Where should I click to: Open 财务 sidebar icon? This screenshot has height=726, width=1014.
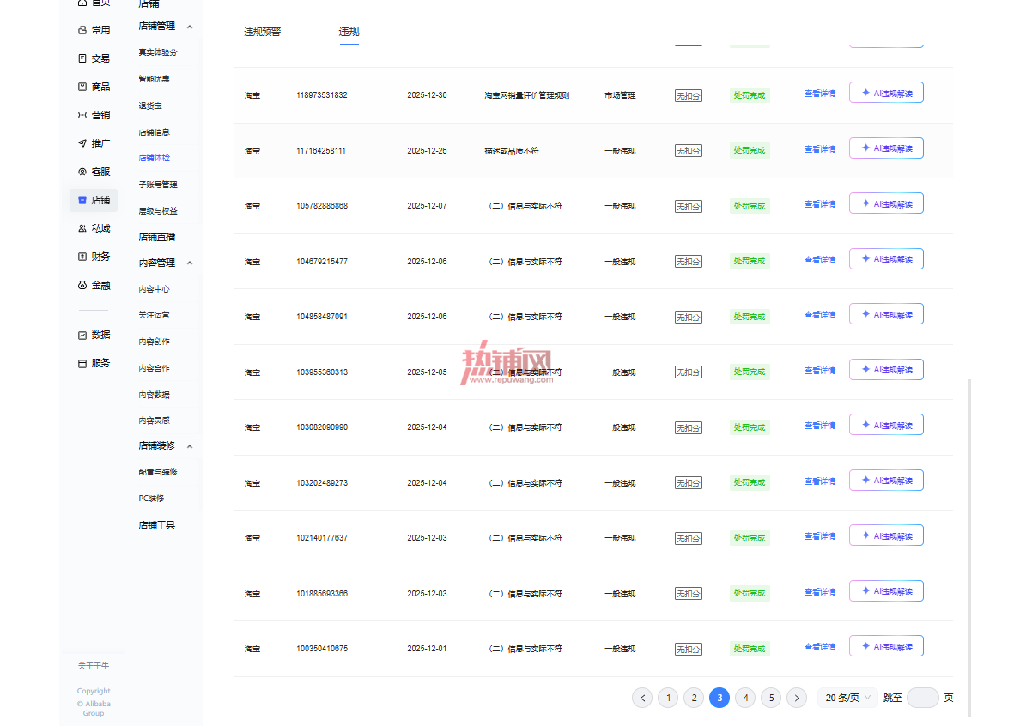coord(94,257)
